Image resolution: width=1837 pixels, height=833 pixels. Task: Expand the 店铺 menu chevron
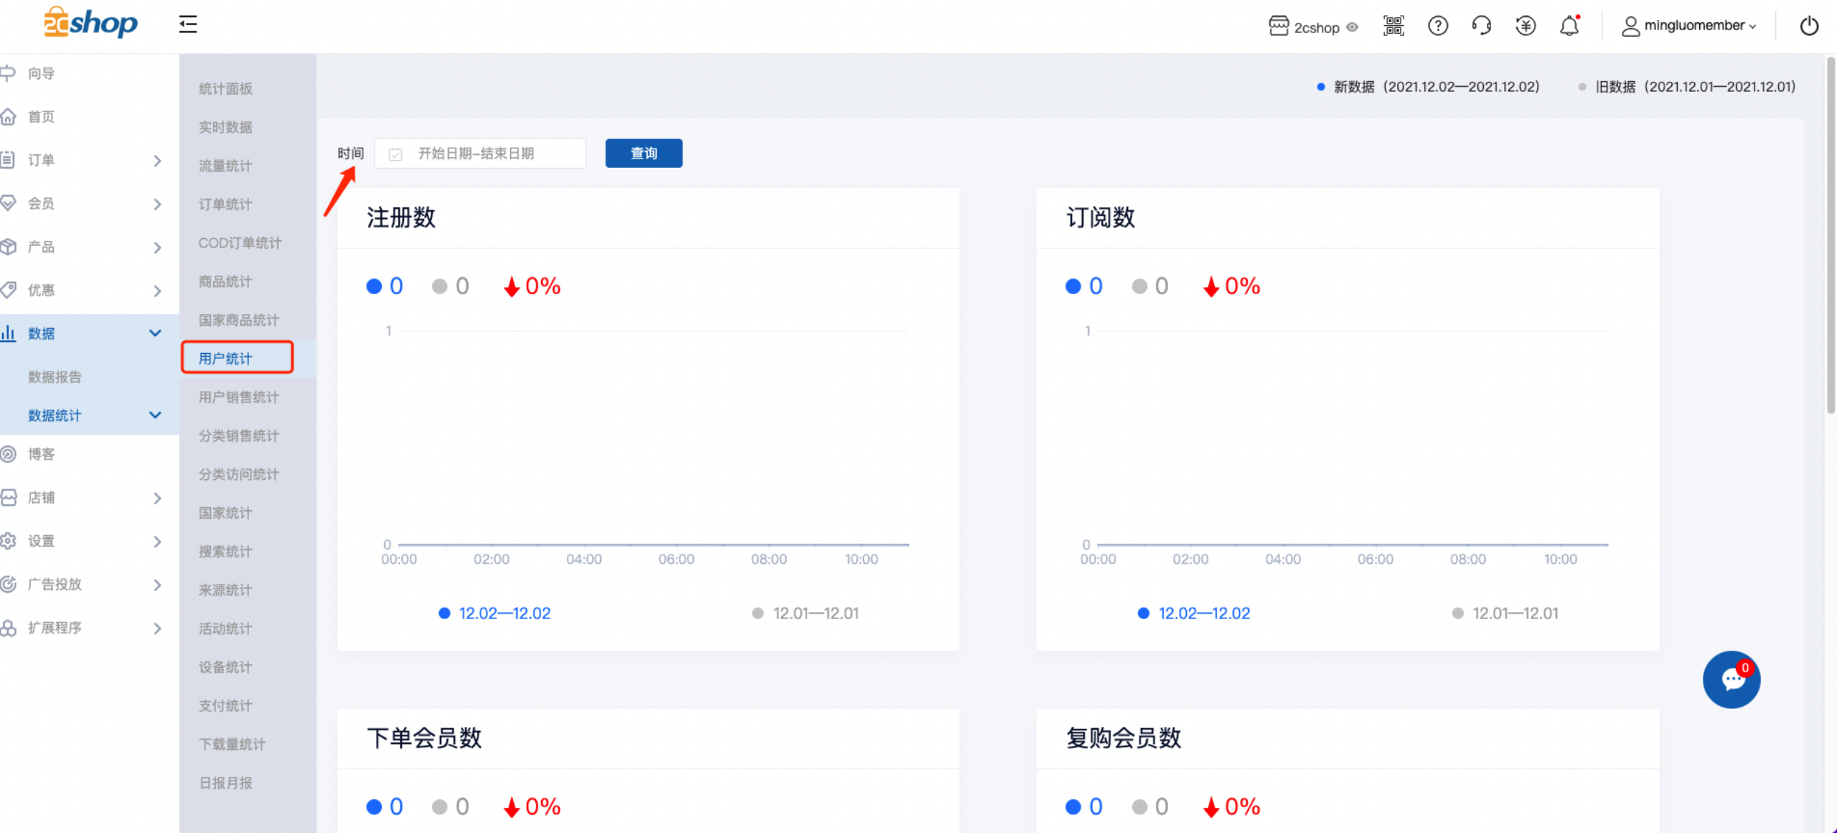157,497
